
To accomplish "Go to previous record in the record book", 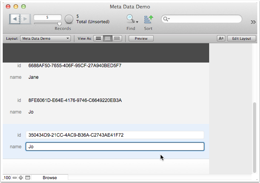I will coord(15,19).
